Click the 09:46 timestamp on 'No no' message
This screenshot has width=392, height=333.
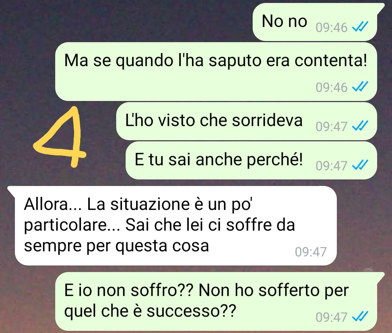331,27
